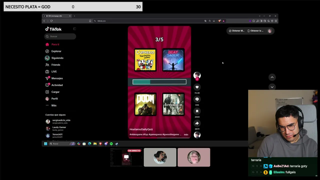This screenshot has width=320, height=180.
Task: Select the headset streamer avatar tile
Action: (x=160, y=157)
